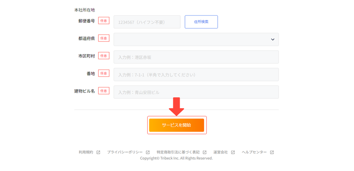Click the 住所検索 address search button
The image size is (354, 171).
click(201, 22)
